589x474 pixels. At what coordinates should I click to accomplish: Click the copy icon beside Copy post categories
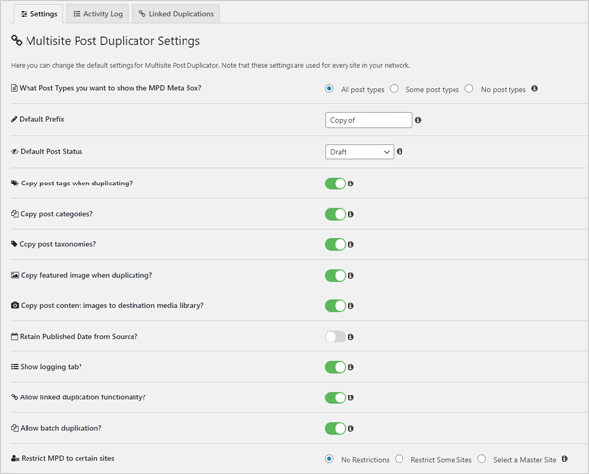tap(15, 214)
